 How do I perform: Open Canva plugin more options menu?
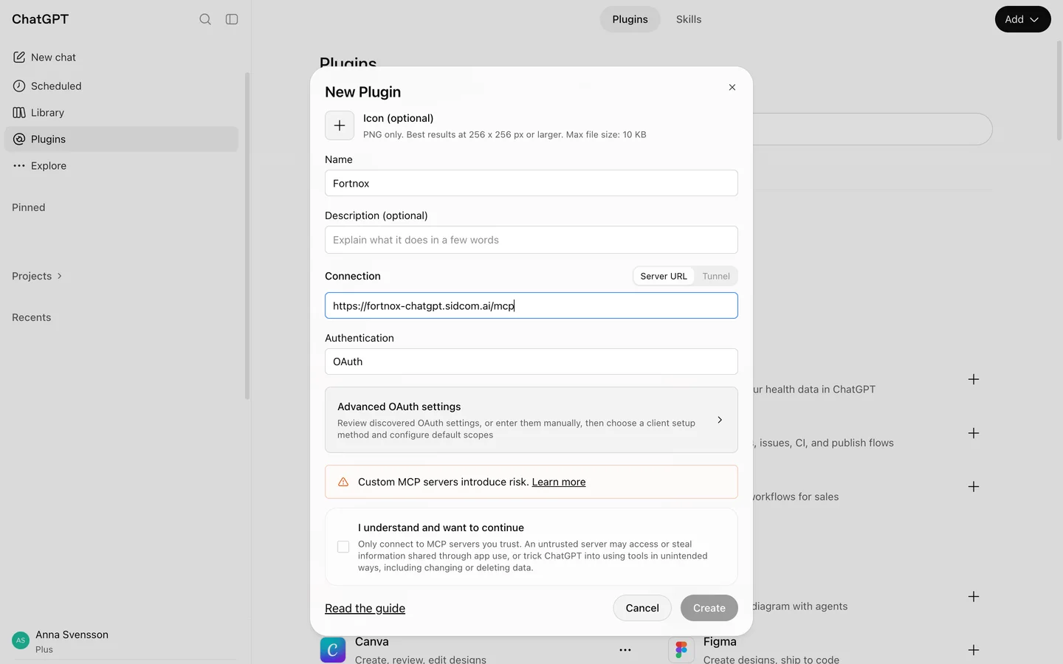[x=625, y=650]
